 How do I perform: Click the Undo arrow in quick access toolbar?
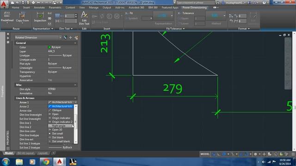tap(39, 3)
